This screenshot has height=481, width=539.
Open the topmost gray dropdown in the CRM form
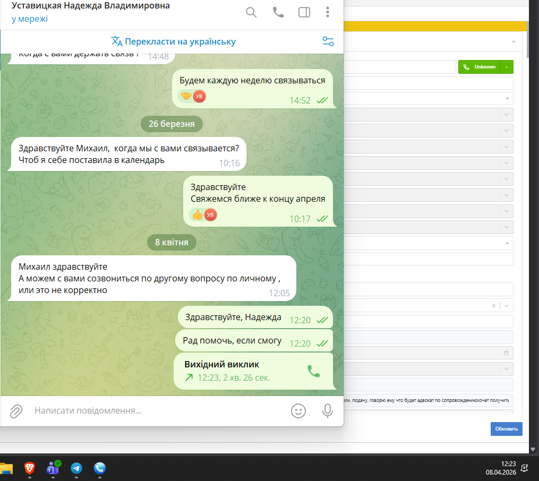[x=429, y=115]
